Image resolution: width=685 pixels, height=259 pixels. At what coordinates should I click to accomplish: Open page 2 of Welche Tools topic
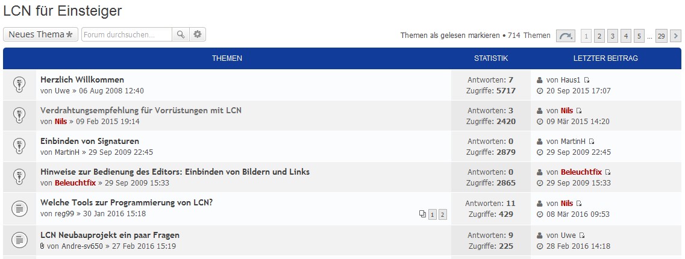coord(442,214)
